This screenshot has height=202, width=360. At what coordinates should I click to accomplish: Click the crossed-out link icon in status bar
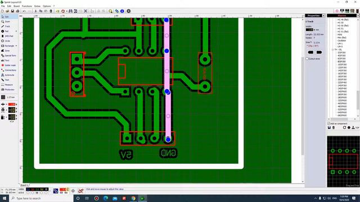[x=80, y=191]
